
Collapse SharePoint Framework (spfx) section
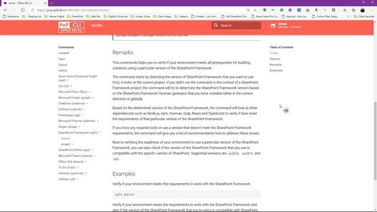(x=80, y=132)
